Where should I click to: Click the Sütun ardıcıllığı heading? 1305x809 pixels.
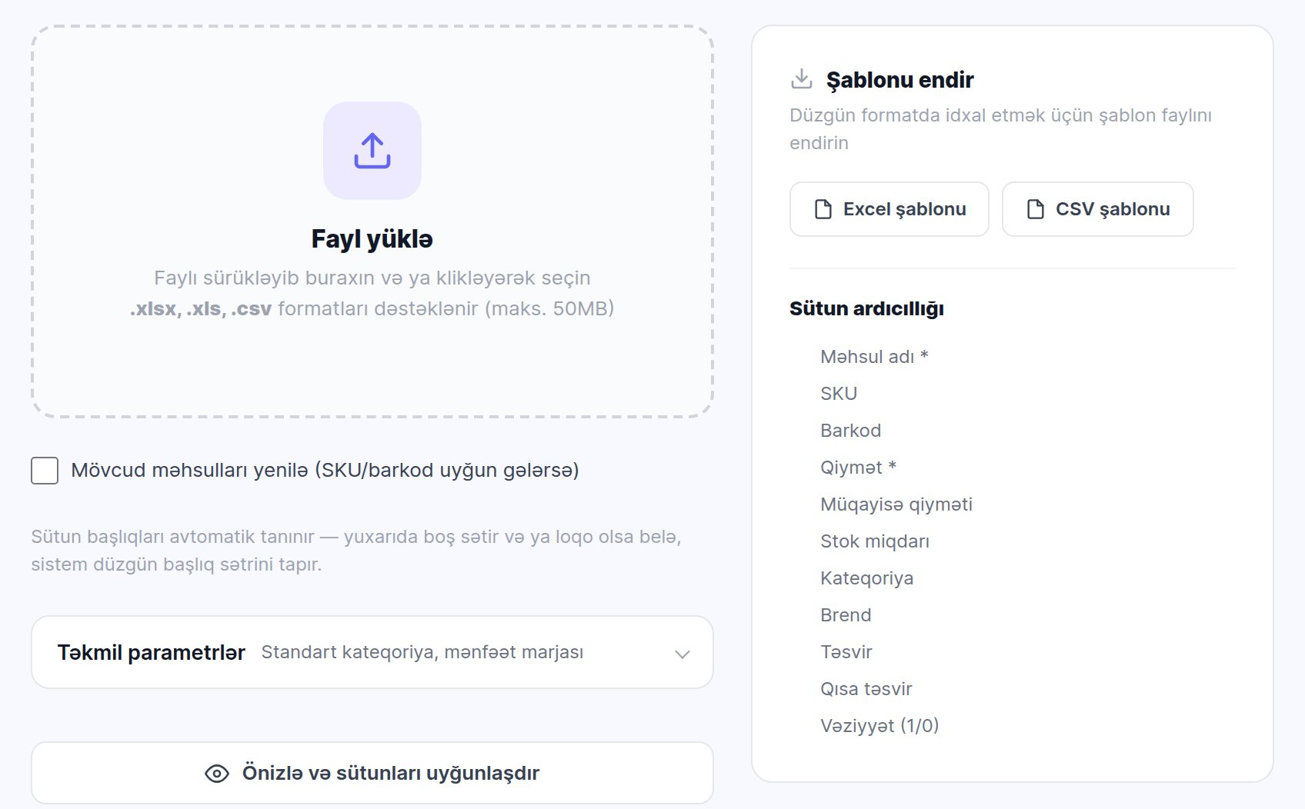[x=866, y=309]
